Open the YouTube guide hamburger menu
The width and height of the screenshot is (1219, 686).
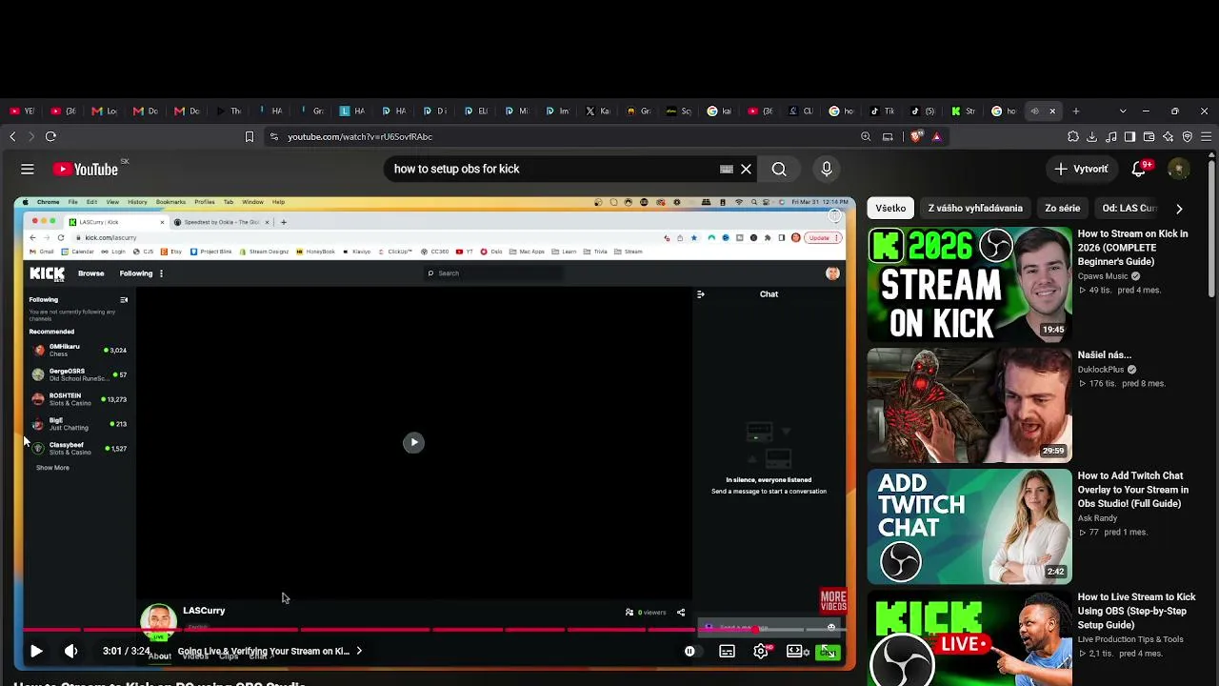[x=28, y=170]
